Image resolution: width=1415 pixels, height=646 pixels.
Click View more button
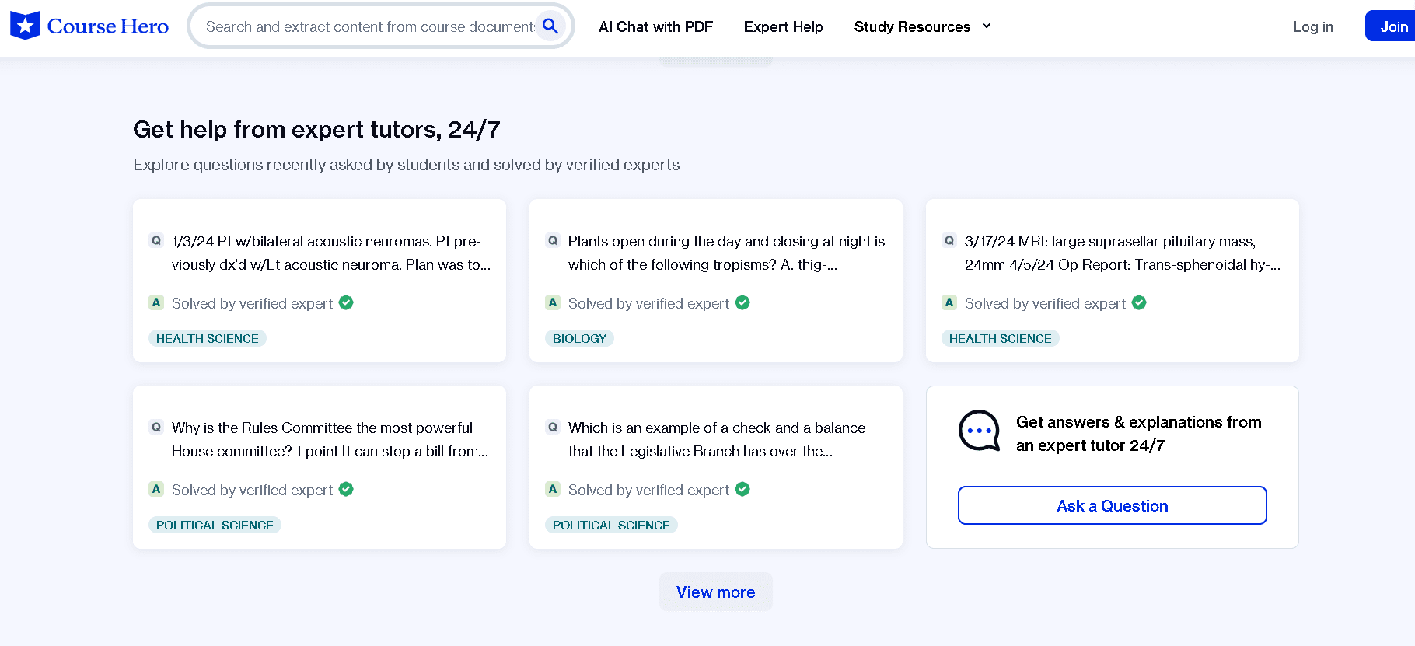coord(715,592)
